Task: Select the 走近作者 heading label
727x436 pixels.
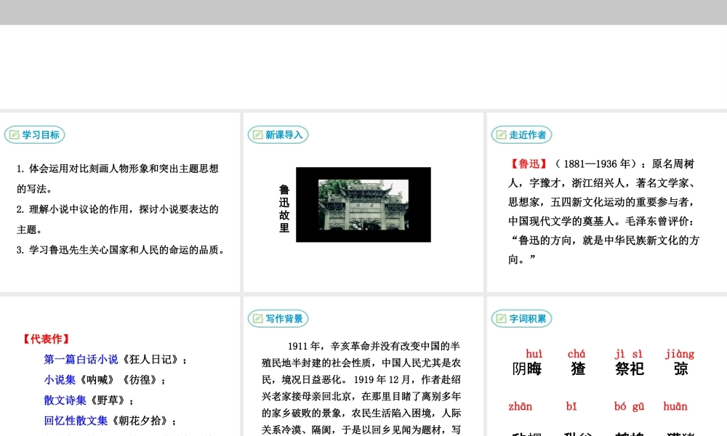Action: (528, 135)
